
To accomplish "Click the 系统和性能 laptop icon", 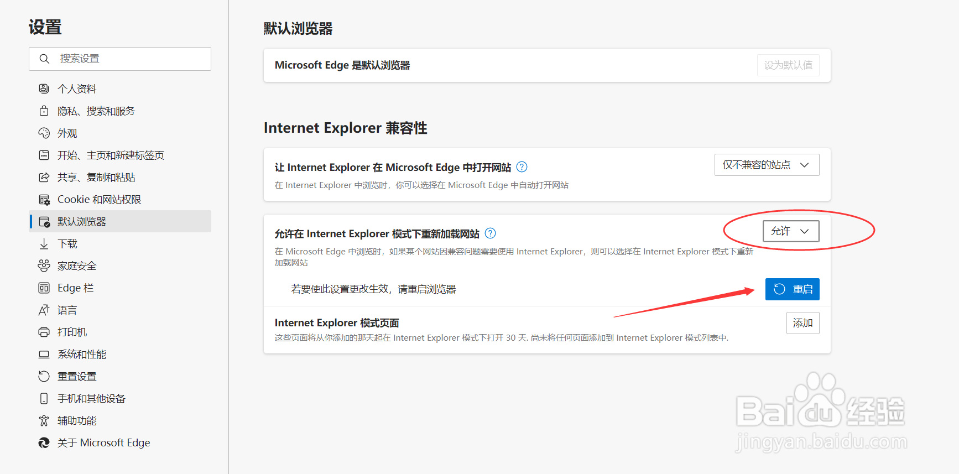I will click(44, 354).
